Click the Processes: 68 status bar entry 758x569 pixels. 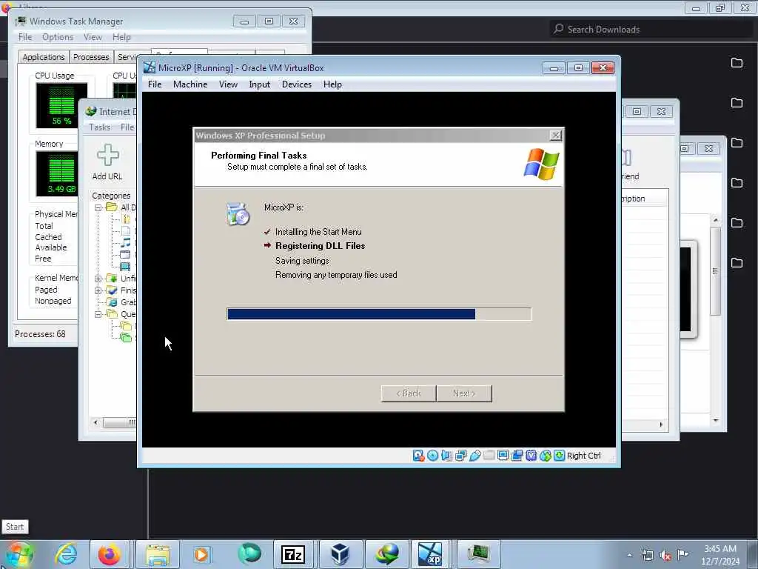(x=40, y=334)
